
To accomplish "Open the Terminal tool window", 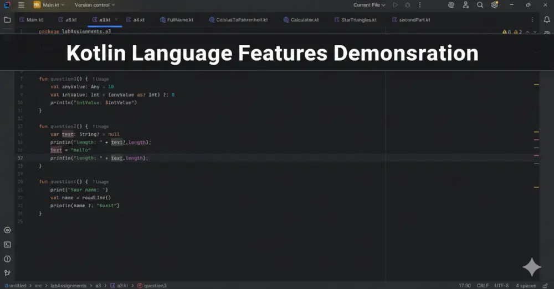I will tap(7, 245).
